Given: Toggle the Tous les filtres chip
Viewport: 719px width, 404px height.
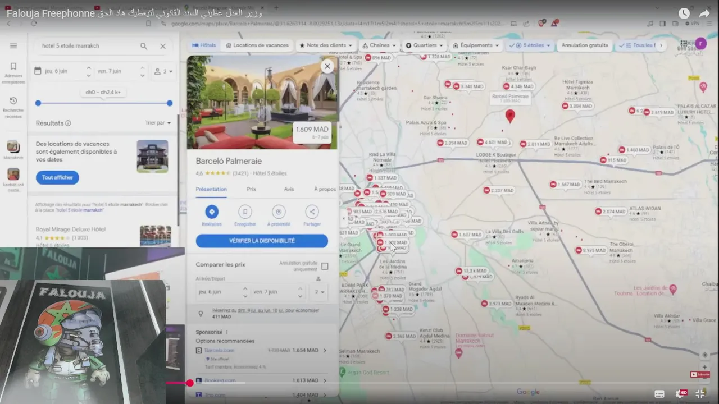Looking at the screenshot, I should (638, 45).
